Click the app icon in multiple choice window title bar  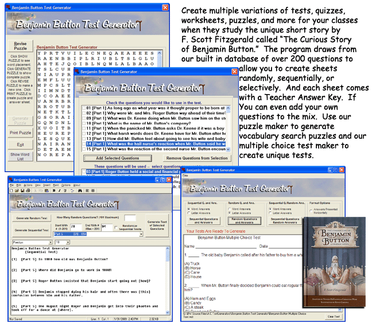click(x=184, y=170)
